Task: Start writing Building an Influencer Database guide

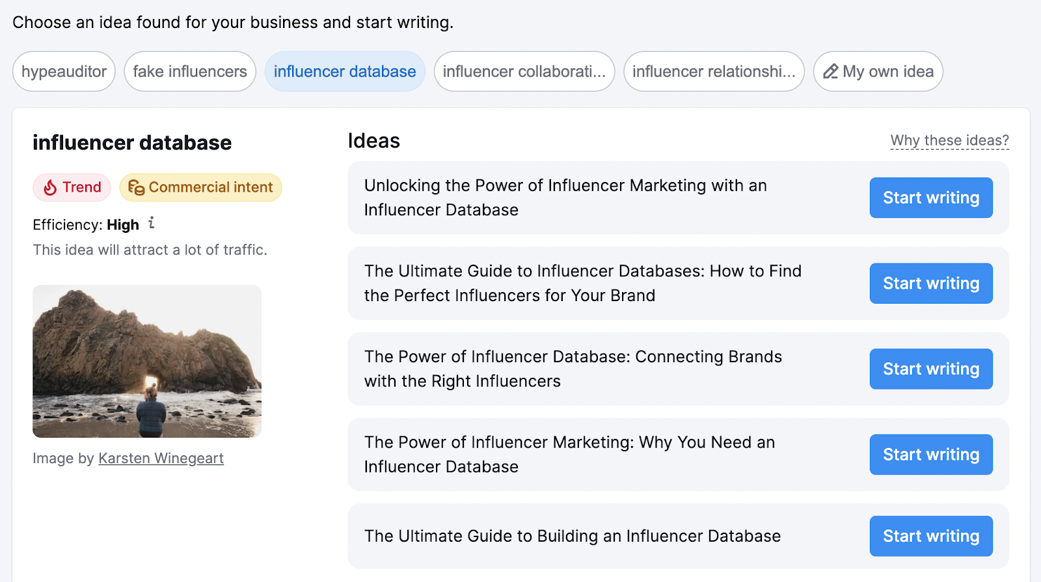Action: coord(930,536)
